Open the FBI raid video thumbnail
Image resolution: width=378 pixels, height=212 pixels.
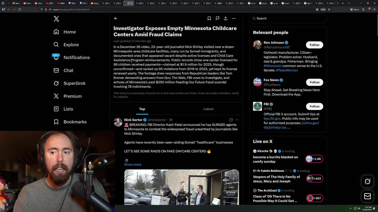pyautogui.click(x=182, y=187)
